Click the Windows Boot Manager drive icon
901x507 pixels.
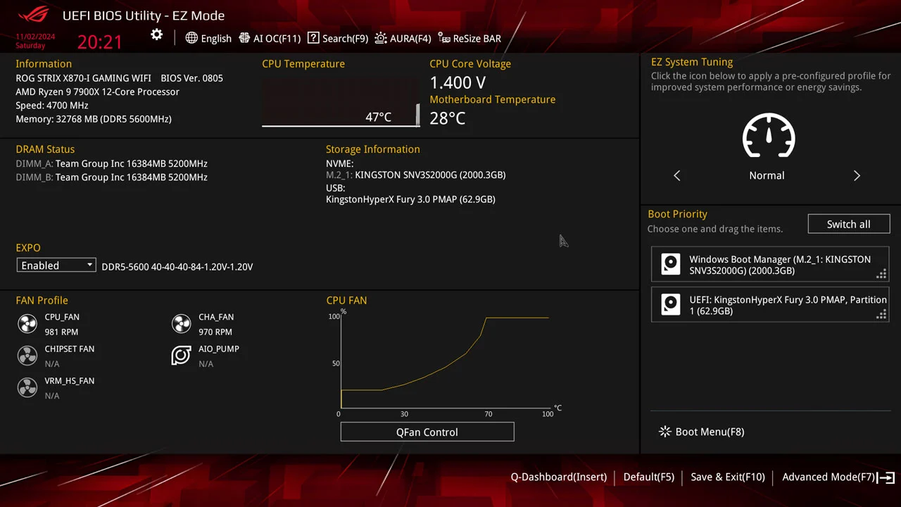click(670, 264)
